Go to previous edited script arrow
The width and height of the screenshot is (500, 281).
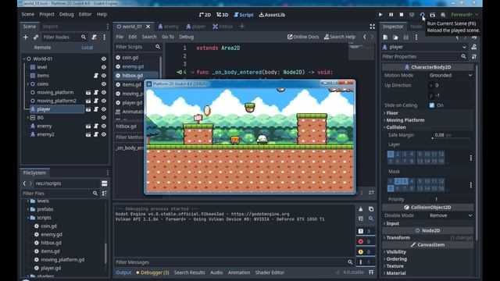coord(365,37)
